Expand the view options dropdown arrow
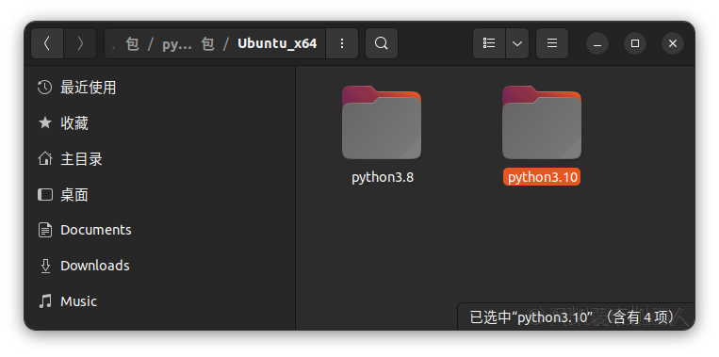This screenshot has height=357, width=719. tap(517, 43)
